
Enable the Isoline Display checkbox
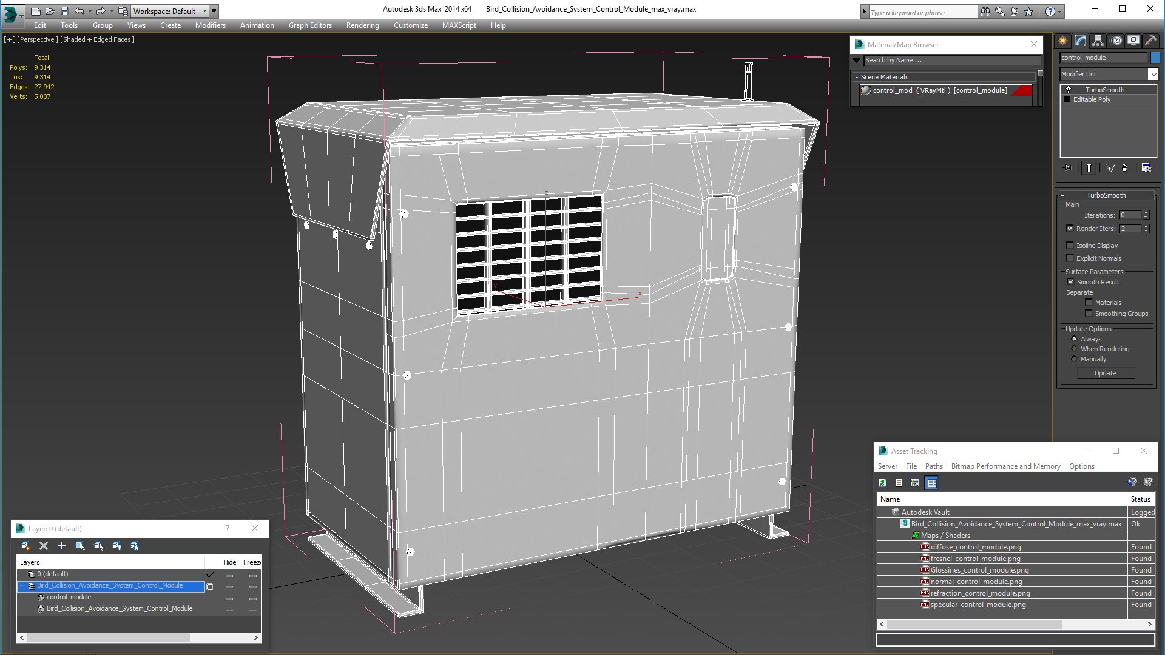click(x=1070, y=246)
